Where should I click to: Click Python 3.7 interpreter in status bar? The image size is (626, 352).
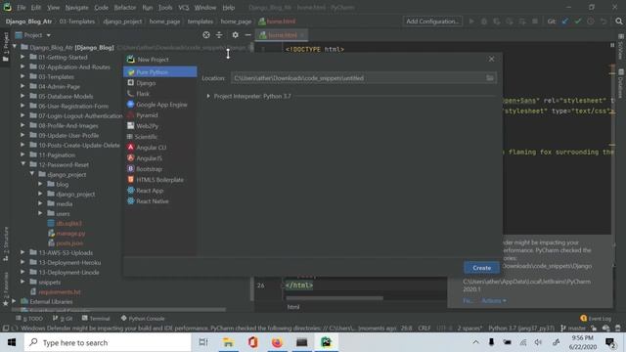click(x=521, y=329)
